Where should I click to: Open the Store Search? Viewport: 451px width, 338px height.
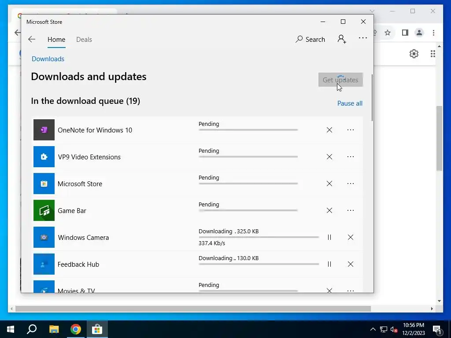click(310, 39)
